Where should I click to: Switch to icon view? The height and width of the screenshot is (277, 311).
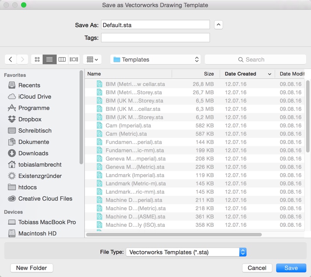click(37, 59)
